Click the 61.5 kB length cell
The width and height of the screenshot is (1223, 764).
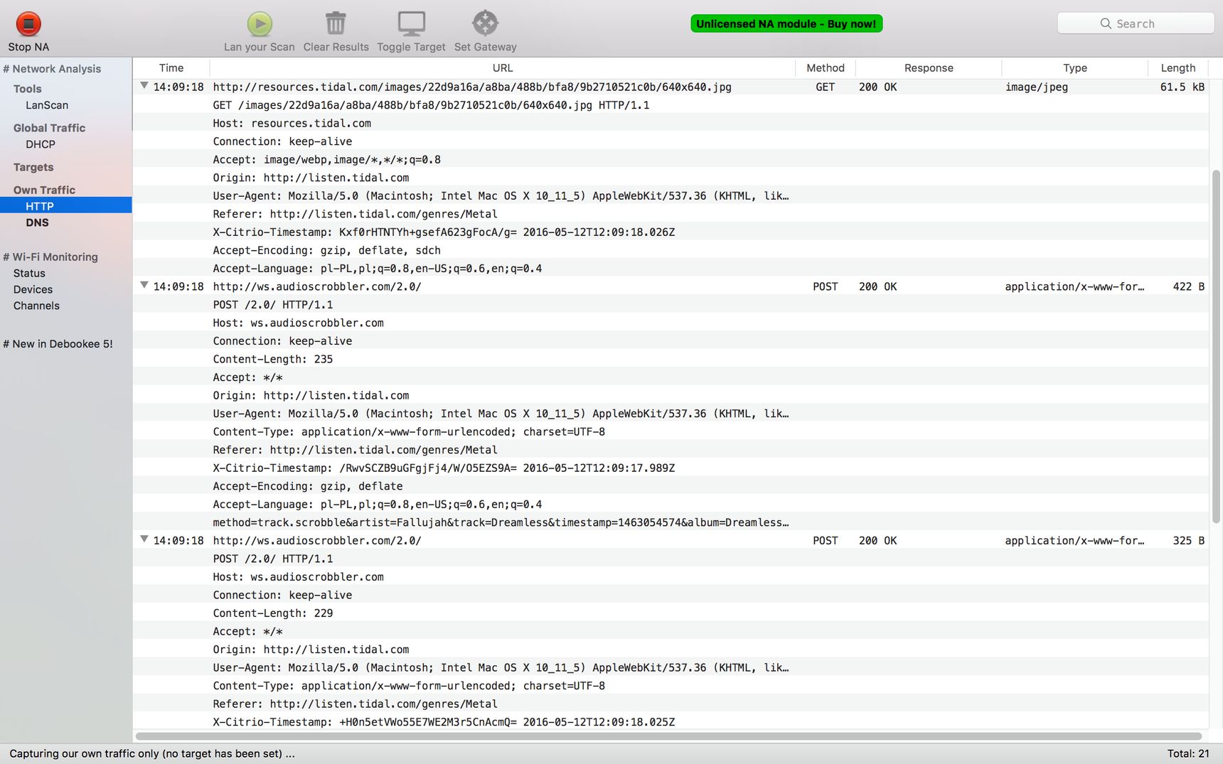pos(1182,87)
